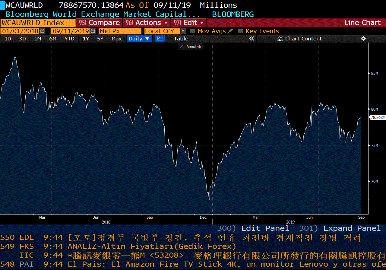Open start date calendar picker icon
The image size is (386, 270).
pos(43,31)
